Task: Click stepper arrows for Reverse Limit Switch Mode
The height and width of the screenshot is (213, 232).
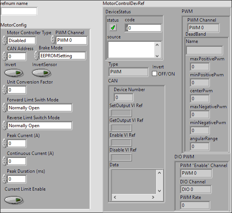Action: [x=5, y=125]
